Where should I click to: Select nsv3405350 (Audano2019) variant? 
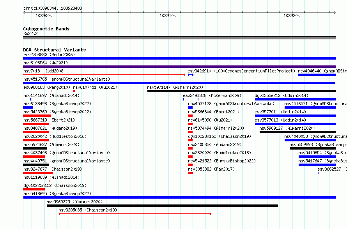click(215, 144)
